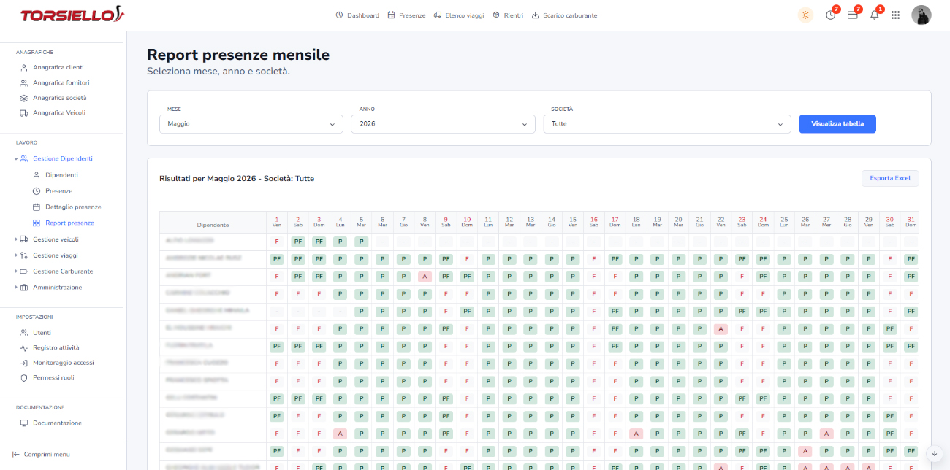Toggle the light theme sun icon
This screenshot has height=470, width=950.
tap(805, 15)
